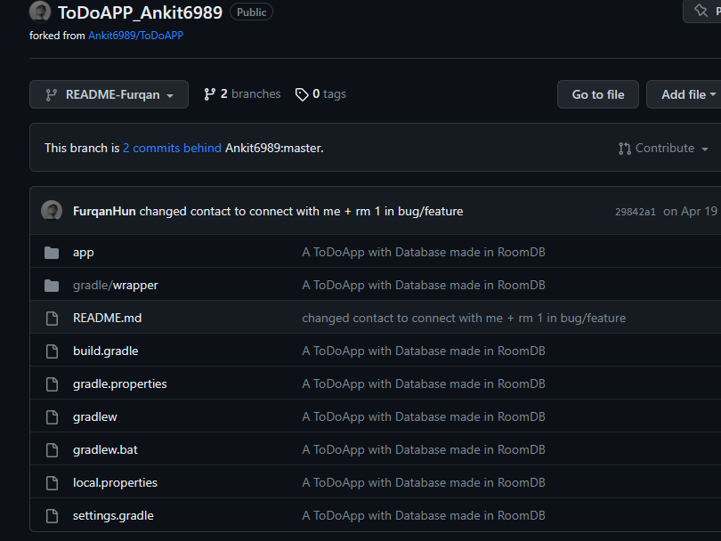This screenshot has width=721, height=541.
Task: Open the Ankit6989/ToDoAPP forked-from link
Action: point(135,36)
